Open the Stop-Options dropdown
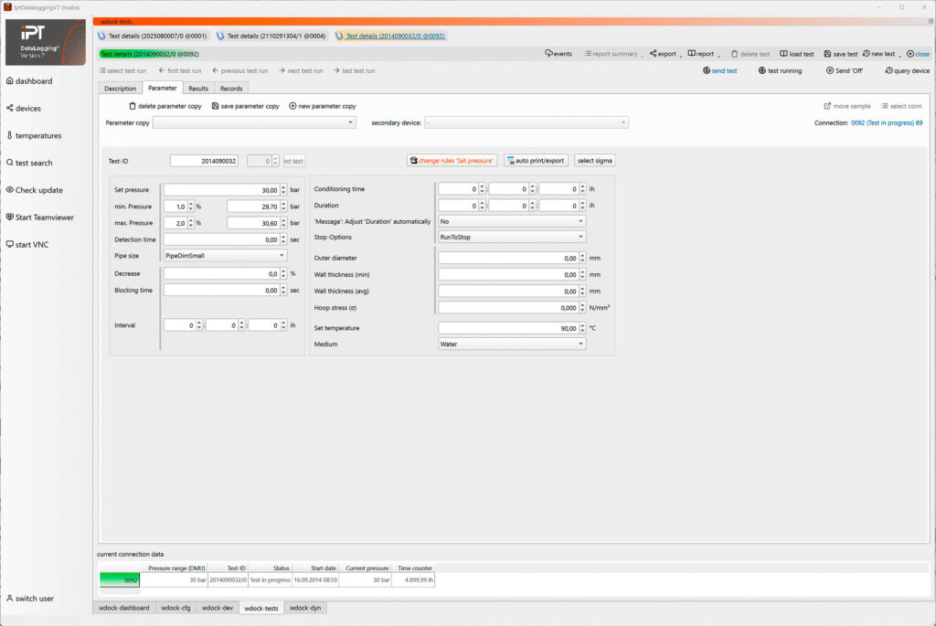This screenshot has height=626, width=936. pyautogui.click(x=582, y=238)
